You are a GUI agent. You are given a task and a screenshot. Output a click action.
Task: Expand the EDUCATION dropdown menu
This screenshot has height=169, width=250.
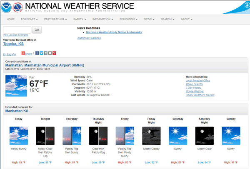128,19
